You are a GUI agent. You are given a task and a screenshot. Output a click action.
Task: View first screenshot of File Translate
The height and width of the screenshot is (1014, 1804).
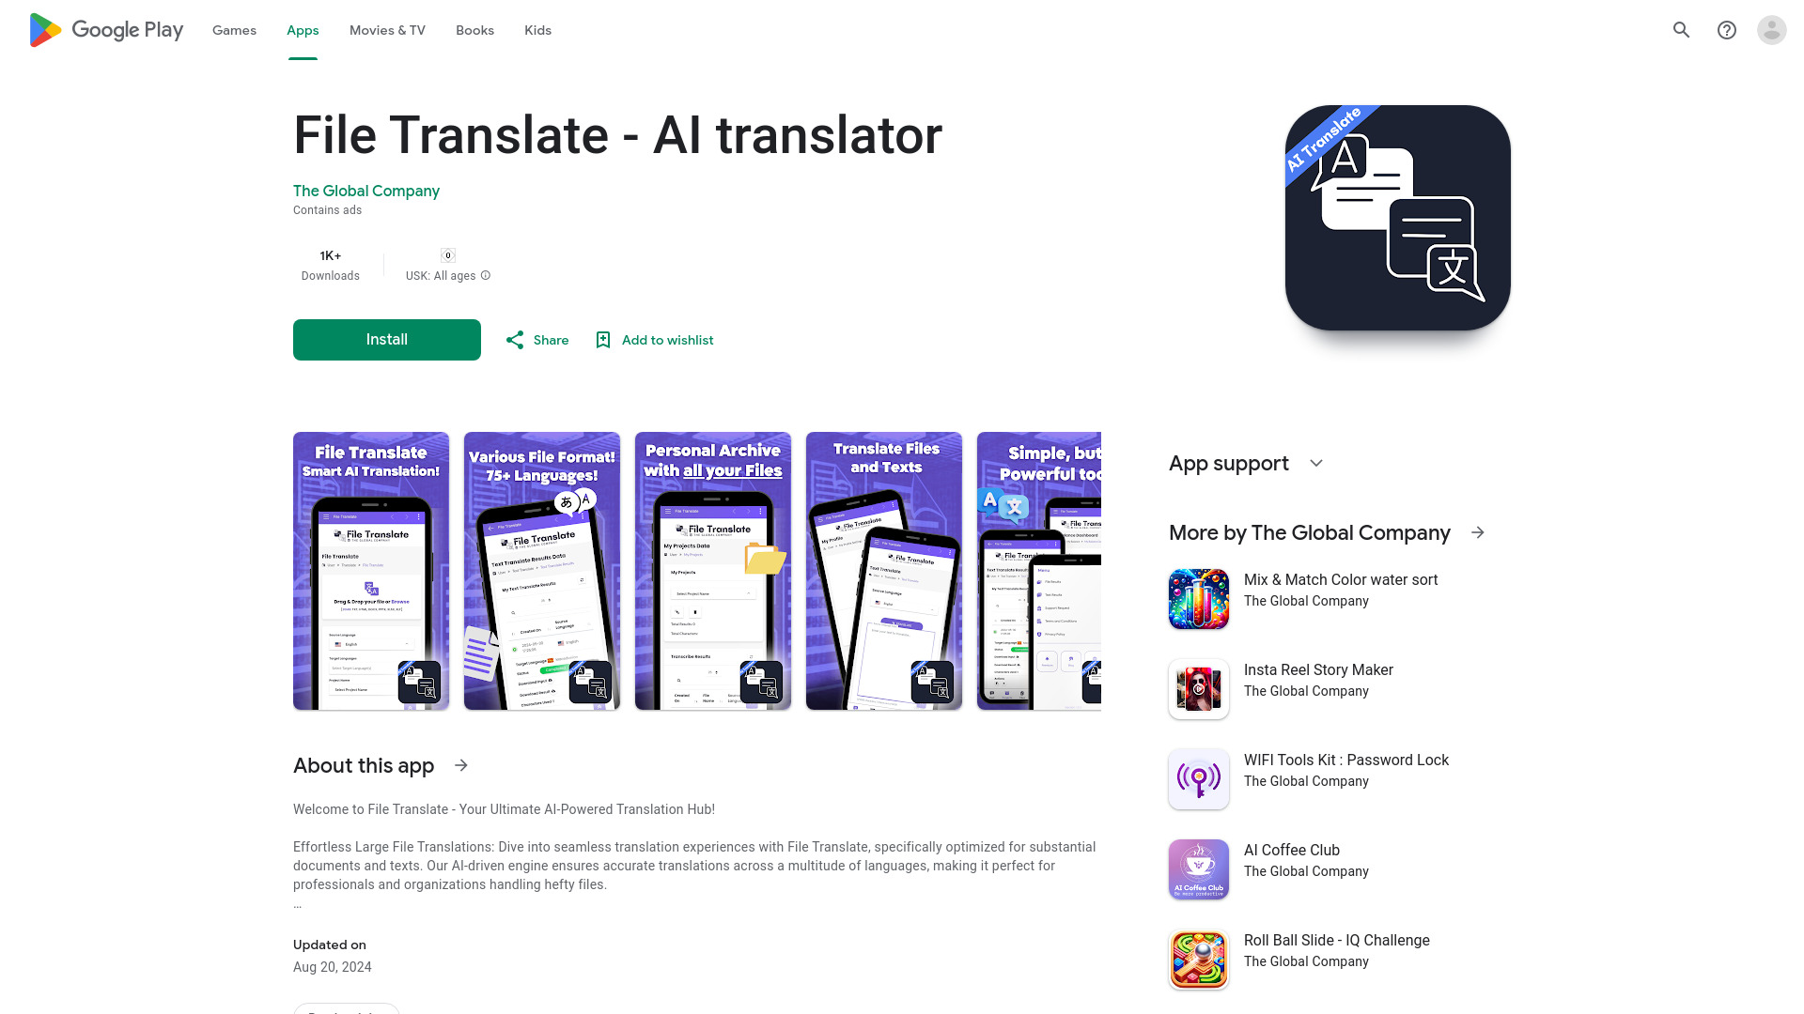[x=370, y=571]
